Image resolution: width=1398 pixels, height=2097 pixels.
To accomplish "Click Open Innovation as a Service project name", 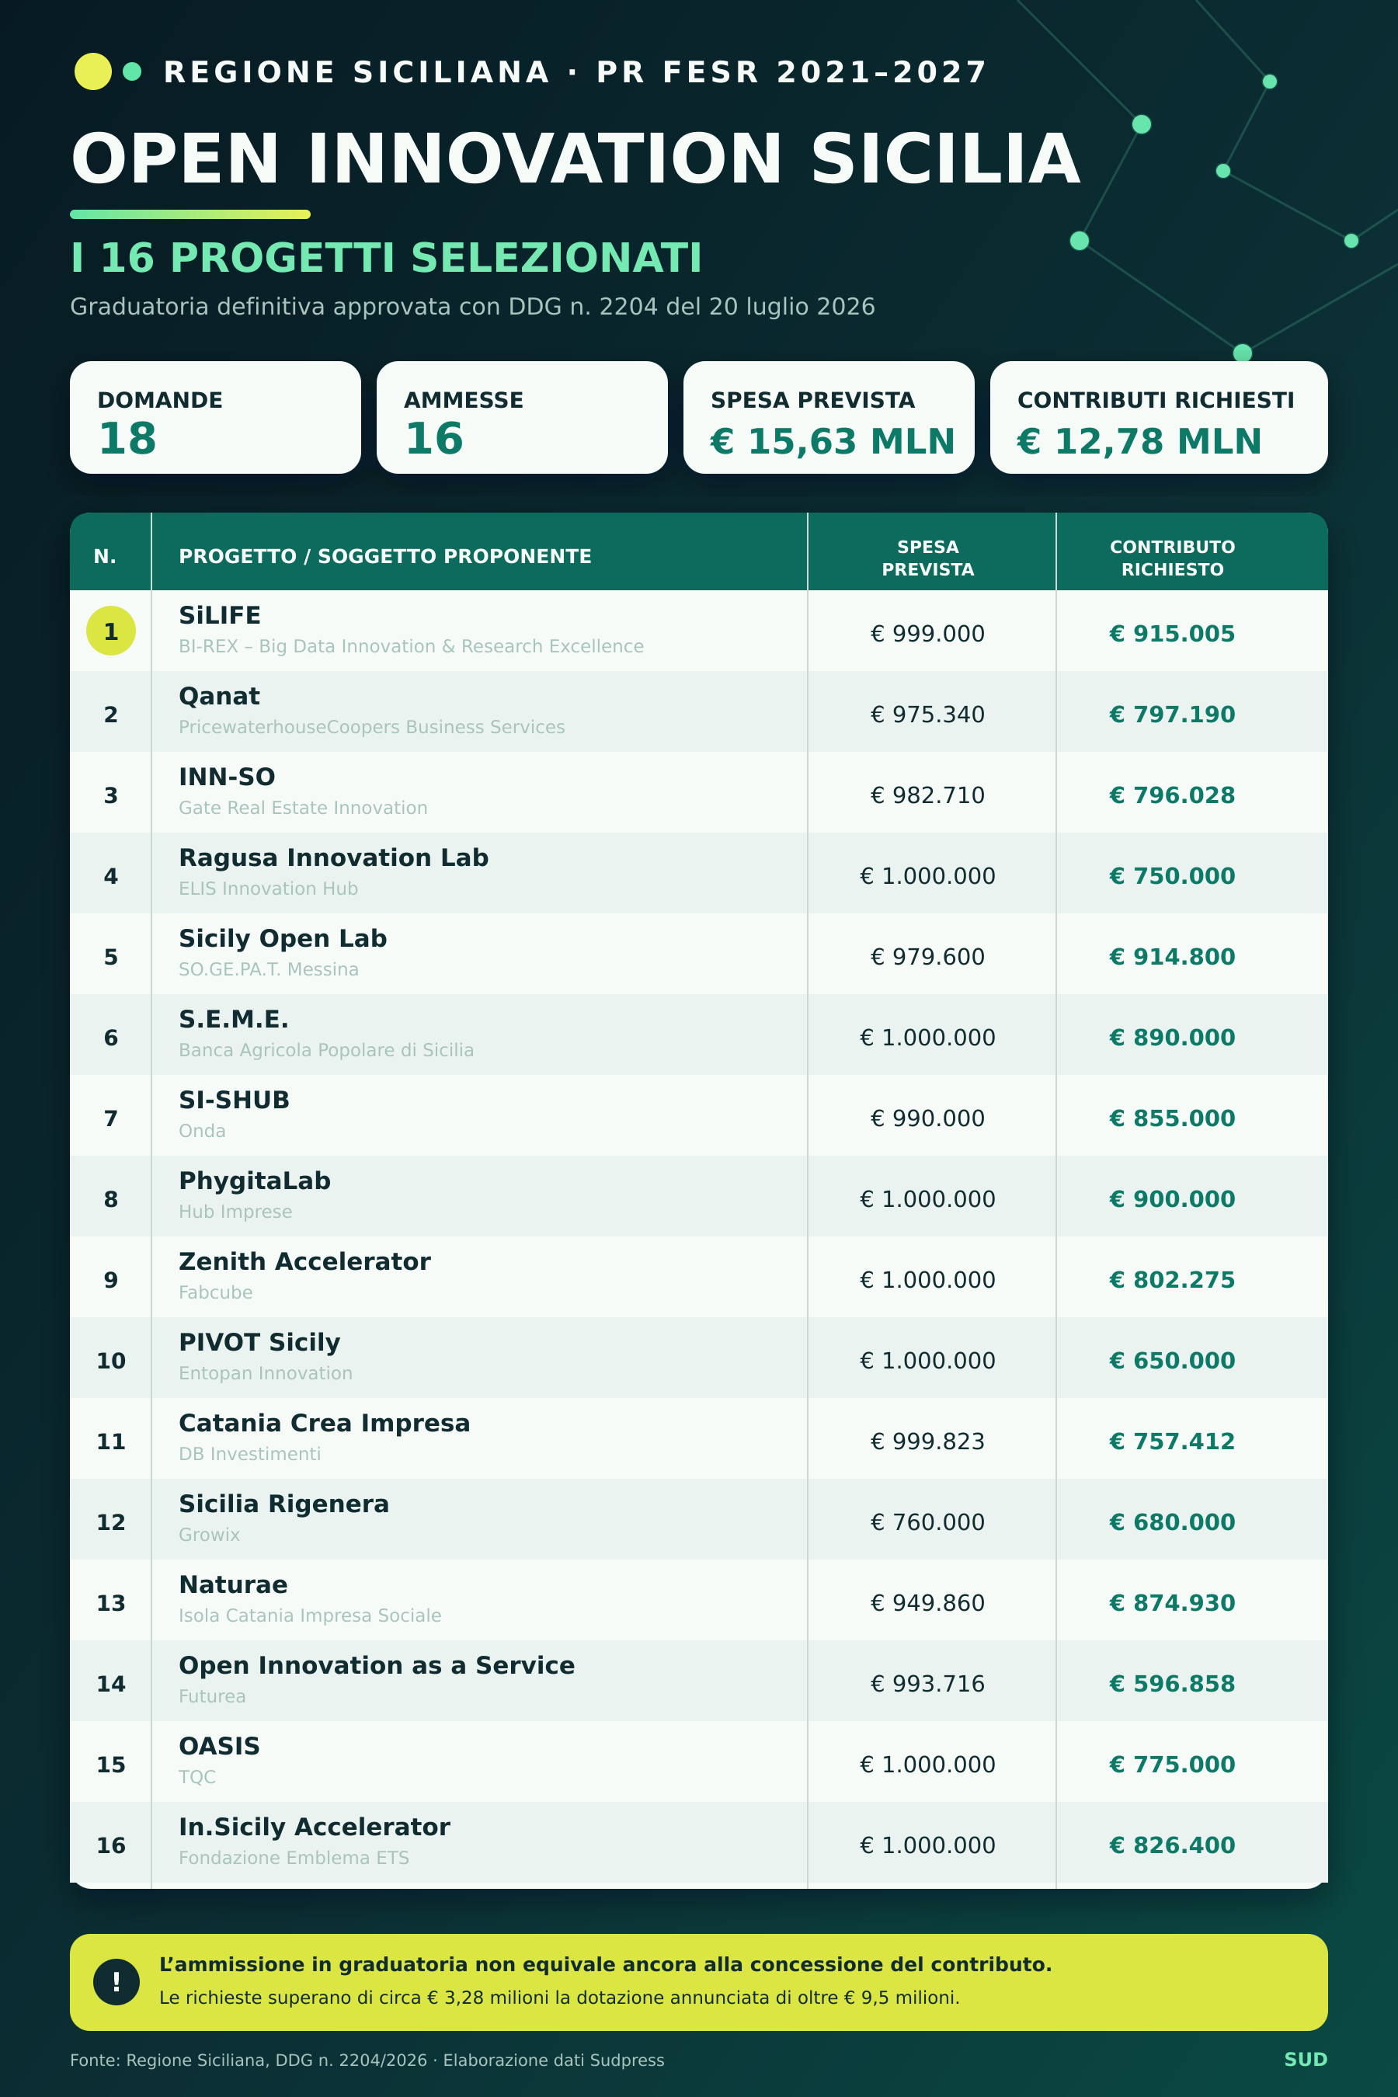I will tap(376, 1665).
